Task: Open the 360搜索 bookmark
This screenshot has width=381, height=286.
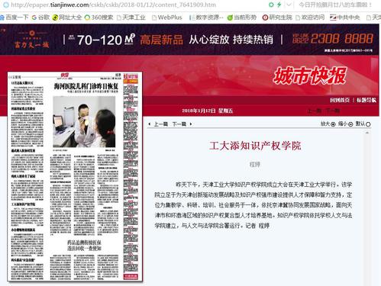Action: point(98,18)
